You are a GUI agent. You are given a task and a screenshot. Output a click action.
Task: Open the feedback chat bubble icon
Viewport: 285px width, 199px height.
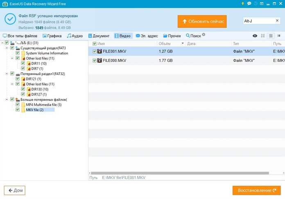pyautogui.click(x=249, y=3)
